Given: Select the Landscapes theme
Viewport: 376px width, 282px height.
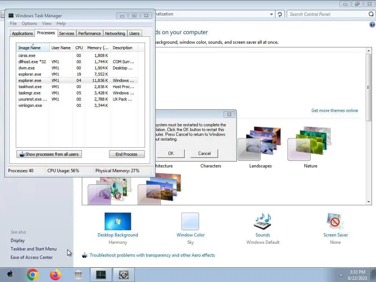Looking at the screenshot, I should point(260,148).
